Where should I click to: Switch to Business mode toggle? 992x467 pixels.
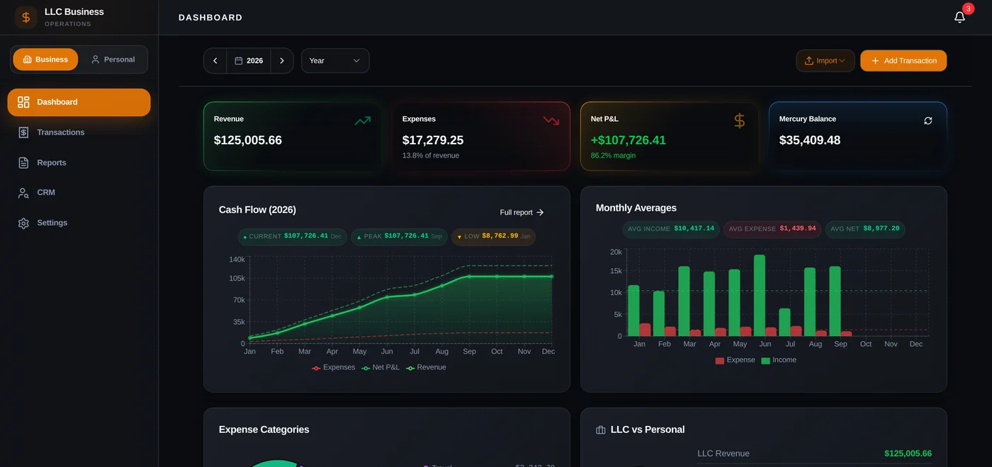(45, 59)
